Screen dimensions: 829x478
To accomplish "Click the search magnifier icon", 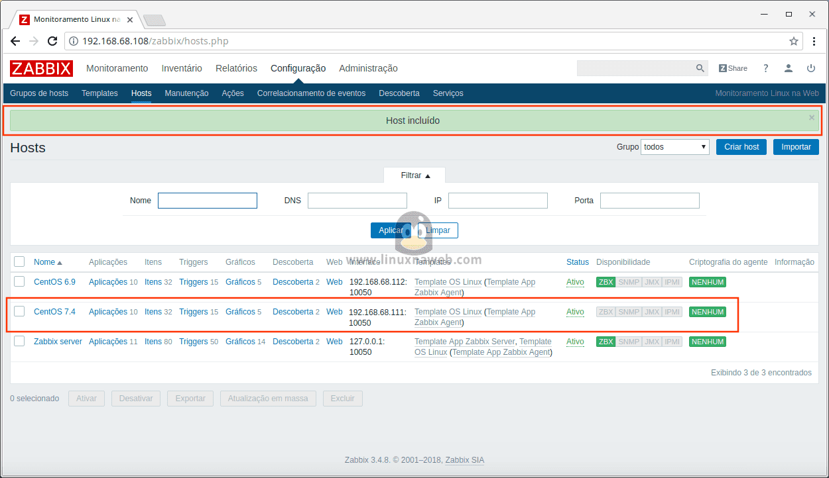I will (700, 68).
